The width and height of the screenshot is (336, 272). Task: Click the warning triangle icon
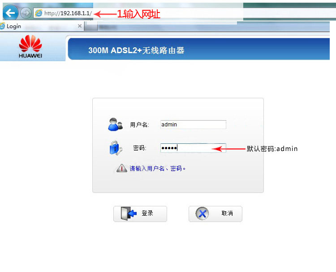(x=122, y=168)
